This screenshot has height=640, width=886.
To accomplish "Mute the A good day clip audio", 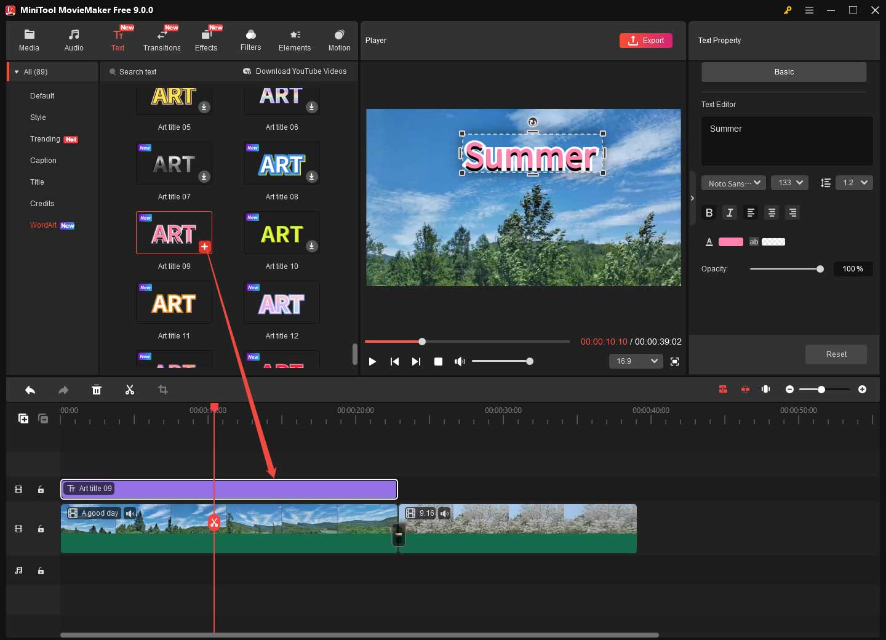I will 130,513.
